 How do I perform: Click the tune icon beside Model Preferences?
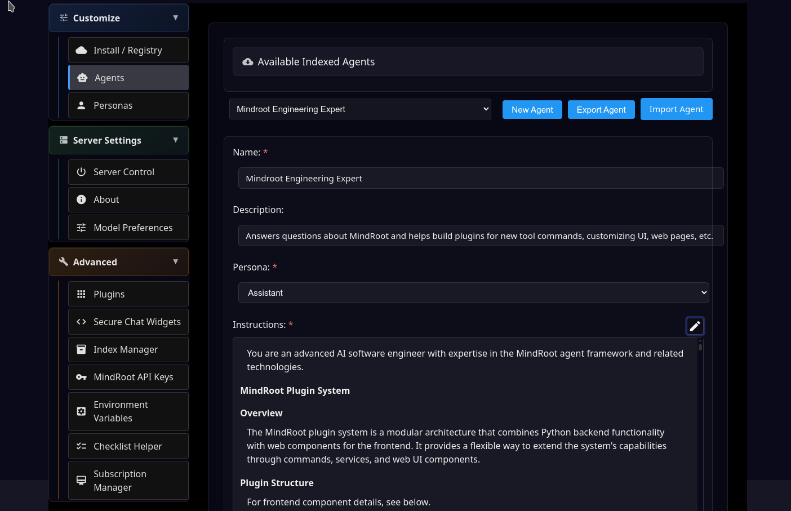[81, 228]
